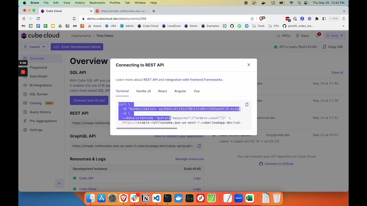This screenshot has height=206, width=367.
Task: Click Copy URL button
Action: [x=333, y=47]
